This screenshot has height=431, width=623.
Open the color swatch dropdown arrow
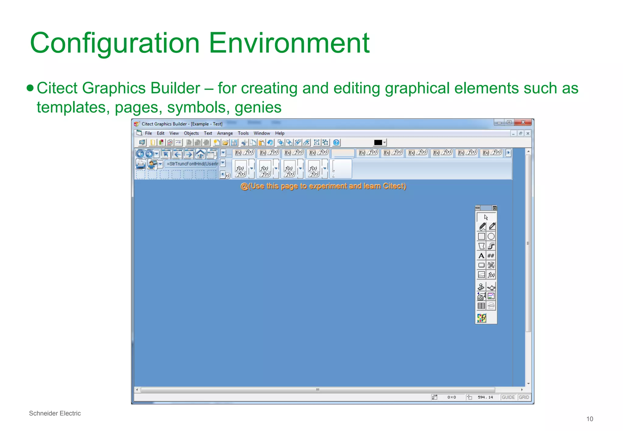385,143
